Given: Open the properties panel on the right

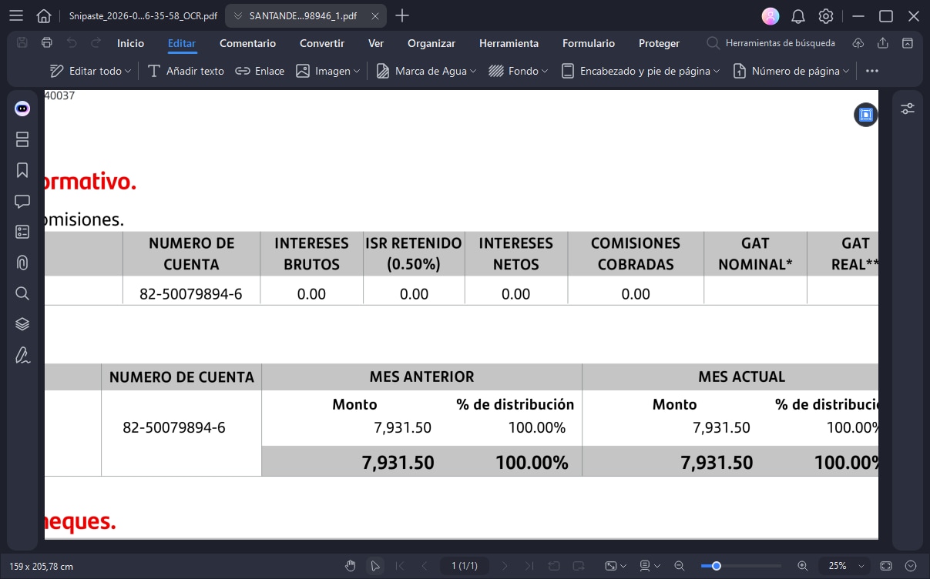Looking at the screenshot, I should click(908, 109).
